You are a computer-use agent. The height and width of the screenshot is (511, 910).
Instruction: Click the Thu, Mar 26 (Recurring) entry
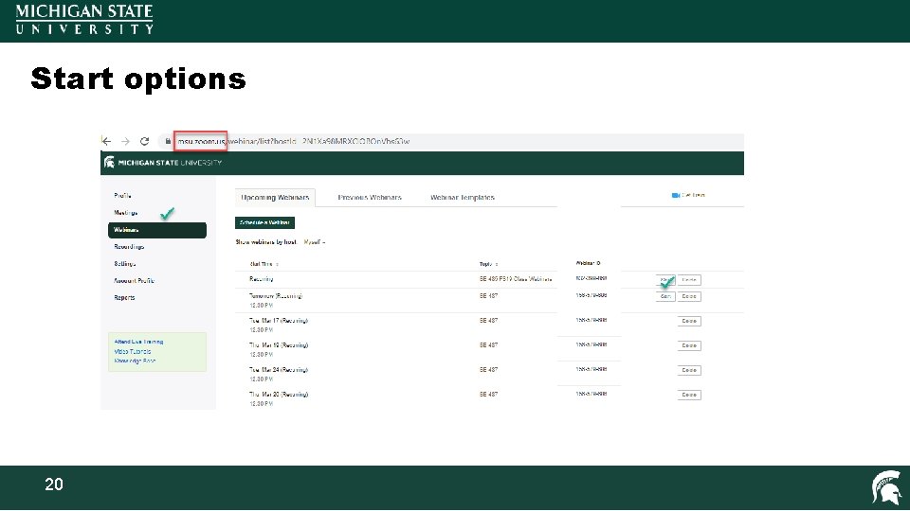(279, 395)
